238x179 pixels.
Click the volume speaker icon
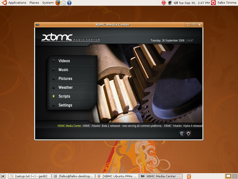click(x=176, y=3)
